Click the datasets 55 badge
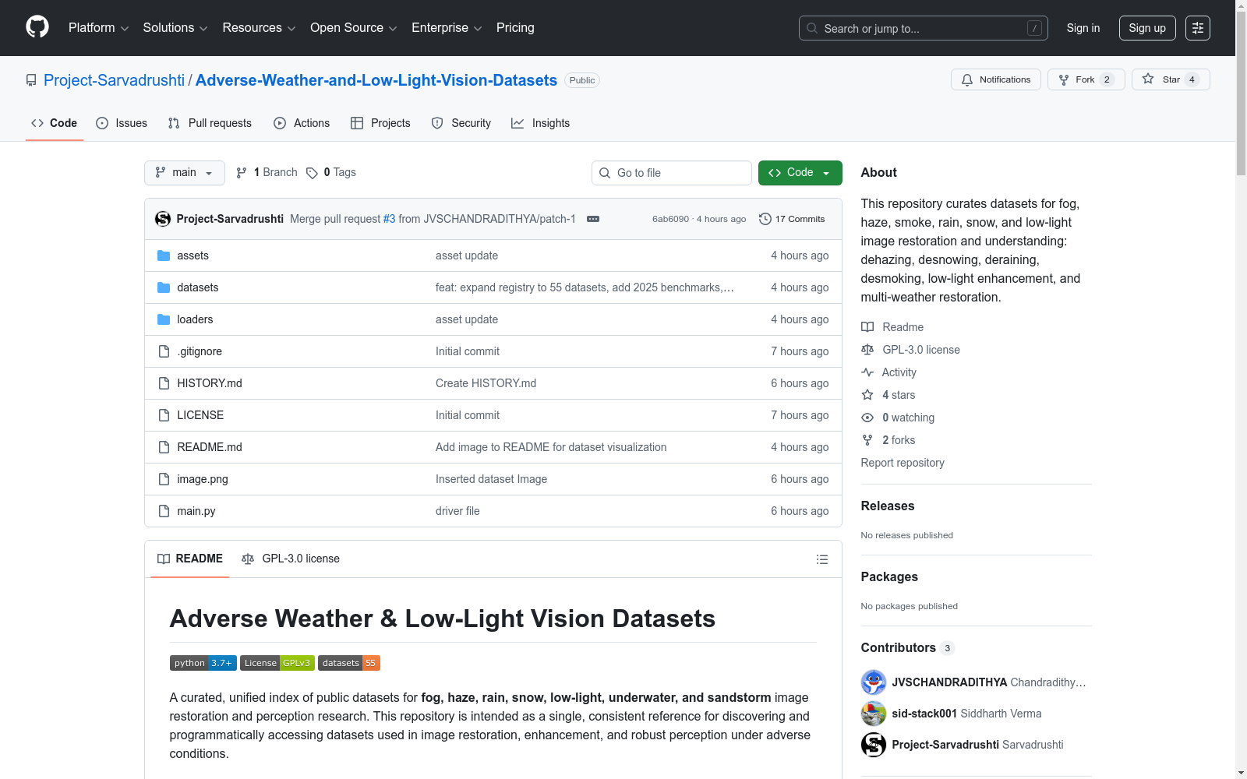 click(349, 663)
